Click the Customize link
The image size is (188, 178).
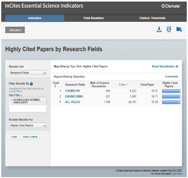[171, 77]
